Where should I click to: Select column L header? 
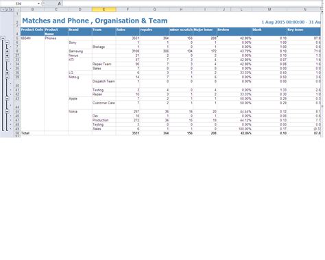point(241,10)
